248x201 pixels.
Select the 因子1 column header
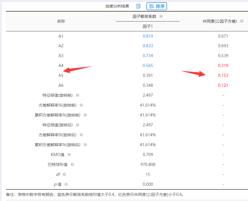(x=148, y=26)
